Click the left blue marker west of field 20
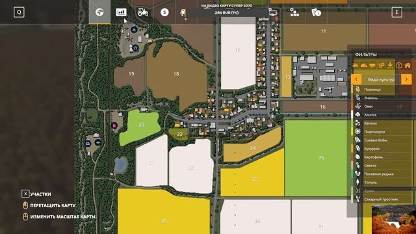This screenshot has width=416, height=234. coord(88,144)
